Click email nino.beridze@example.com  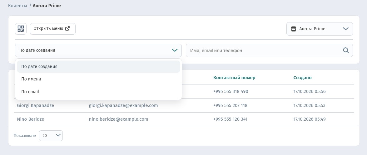click(118, 119)
